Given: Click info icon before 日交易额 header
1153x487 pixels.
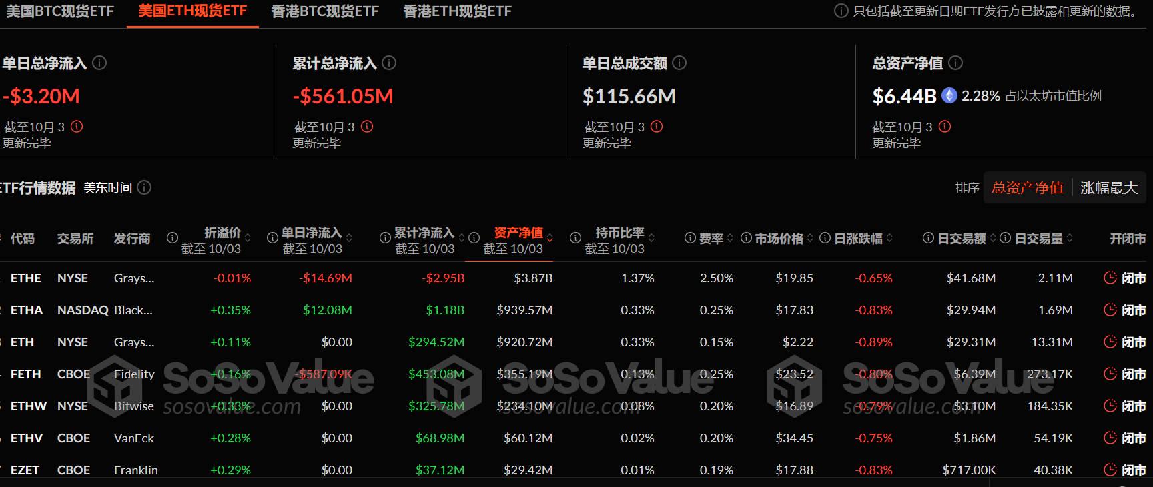Looking at the screenshot, I should pyautogui.click(x=928, y=238).
